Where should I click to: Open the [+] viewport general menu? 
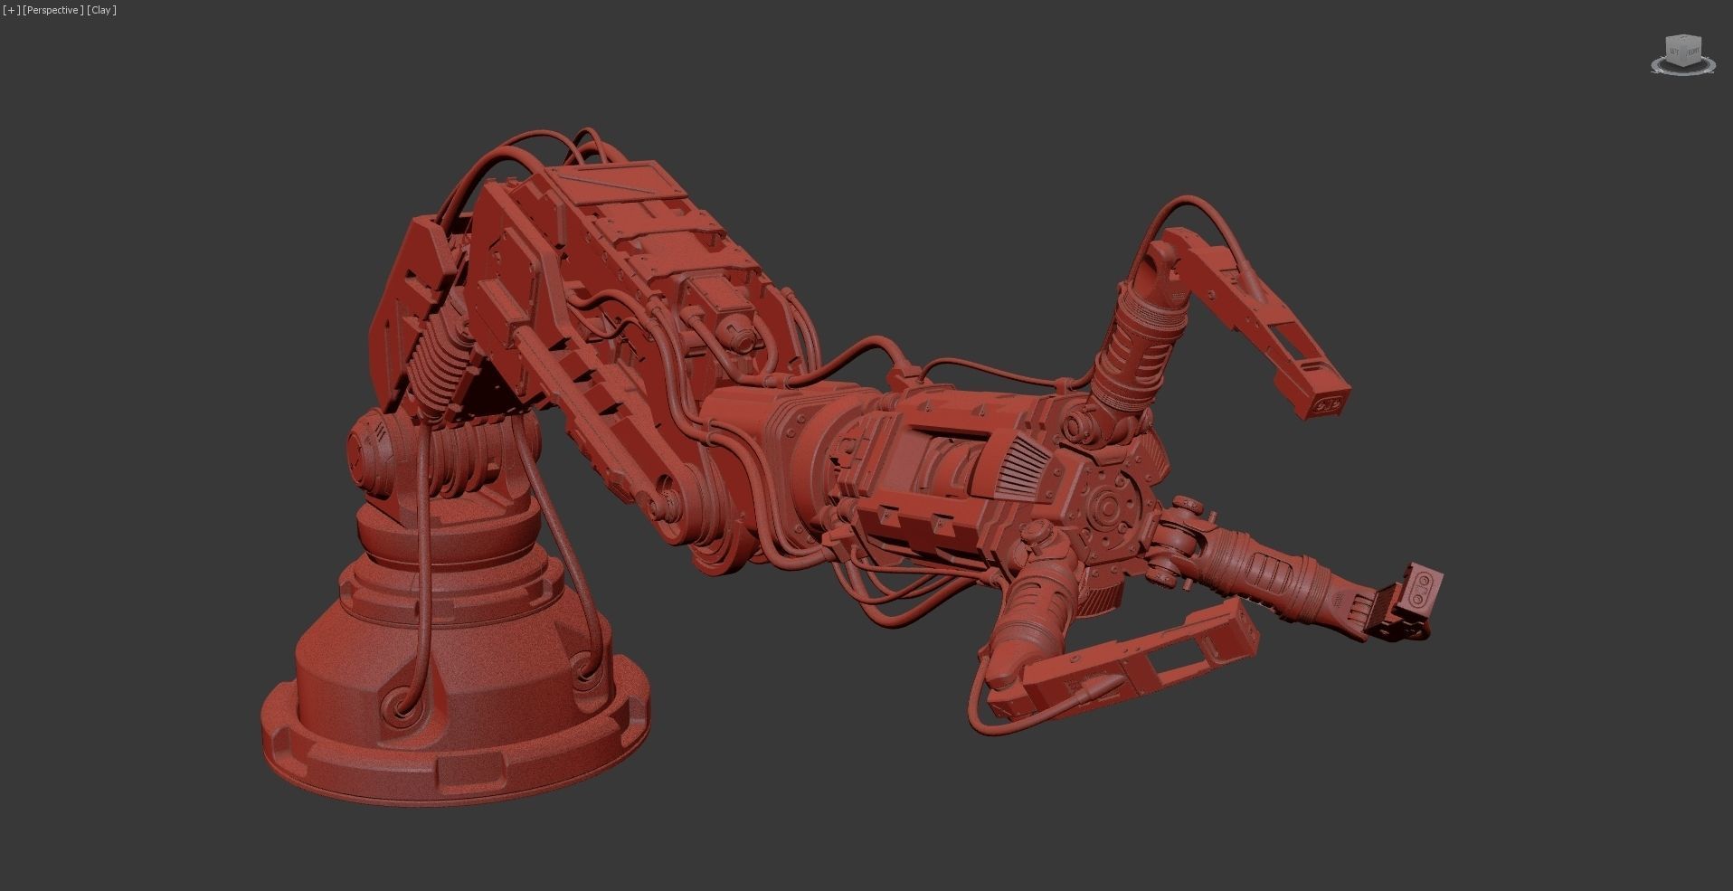click(x=11, y=10)
